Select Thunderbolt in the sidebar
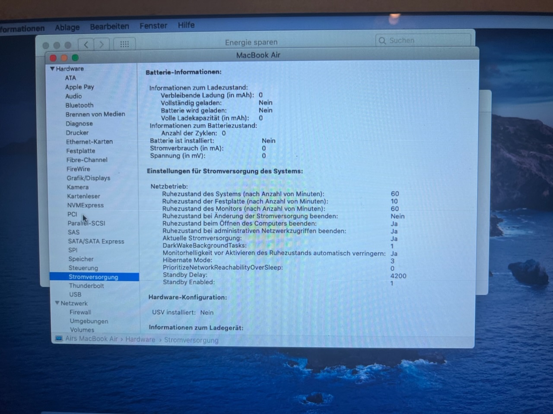553x414 pixels. pos(86,285)
